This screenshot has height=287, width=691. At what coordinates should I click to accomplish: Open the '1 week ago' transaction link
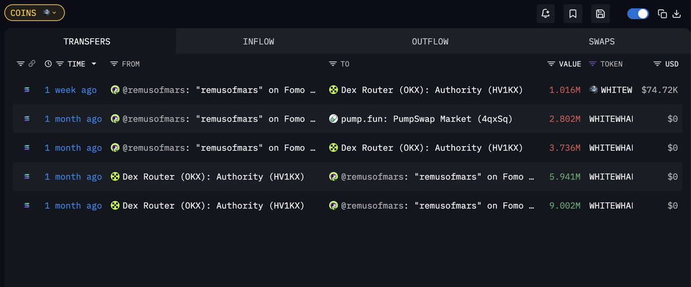tap(70, 90)
